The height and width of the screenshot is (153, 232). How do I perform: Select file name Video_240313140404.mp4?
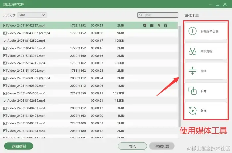tap(26, 116)
